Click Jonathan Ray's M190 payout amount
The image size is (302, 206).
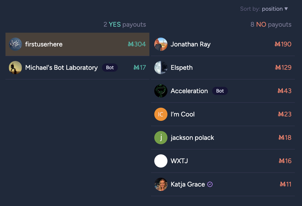pos(283,44)
